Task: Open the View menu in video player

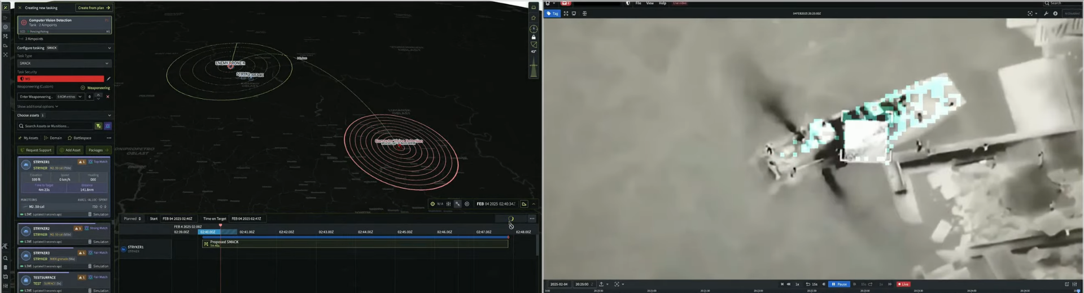Action: click(650, 3)
